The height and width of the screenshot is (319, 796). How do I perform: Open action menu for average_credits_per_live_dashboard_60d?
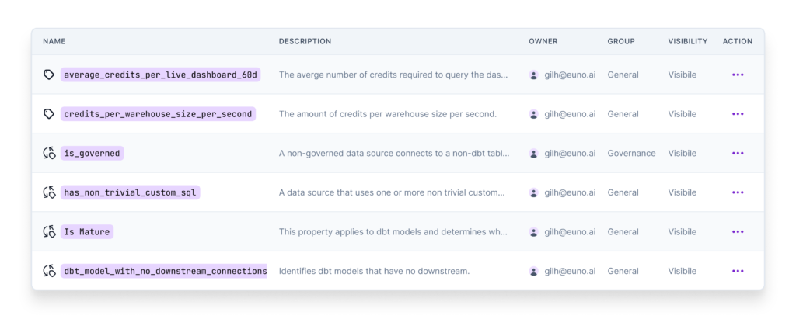click(x=738, y=75)
